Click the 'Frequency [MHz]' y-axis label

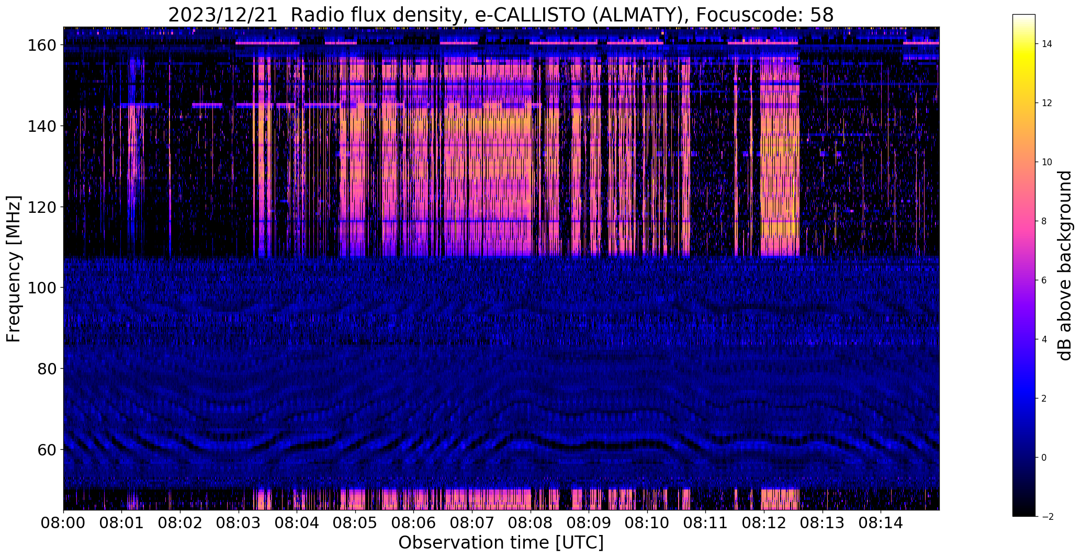(x=14, y=269)
